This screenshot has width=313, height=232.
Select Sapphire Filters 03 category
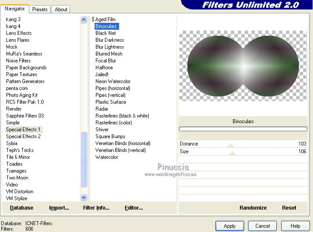pyautogui.click(x=25, y=116)
